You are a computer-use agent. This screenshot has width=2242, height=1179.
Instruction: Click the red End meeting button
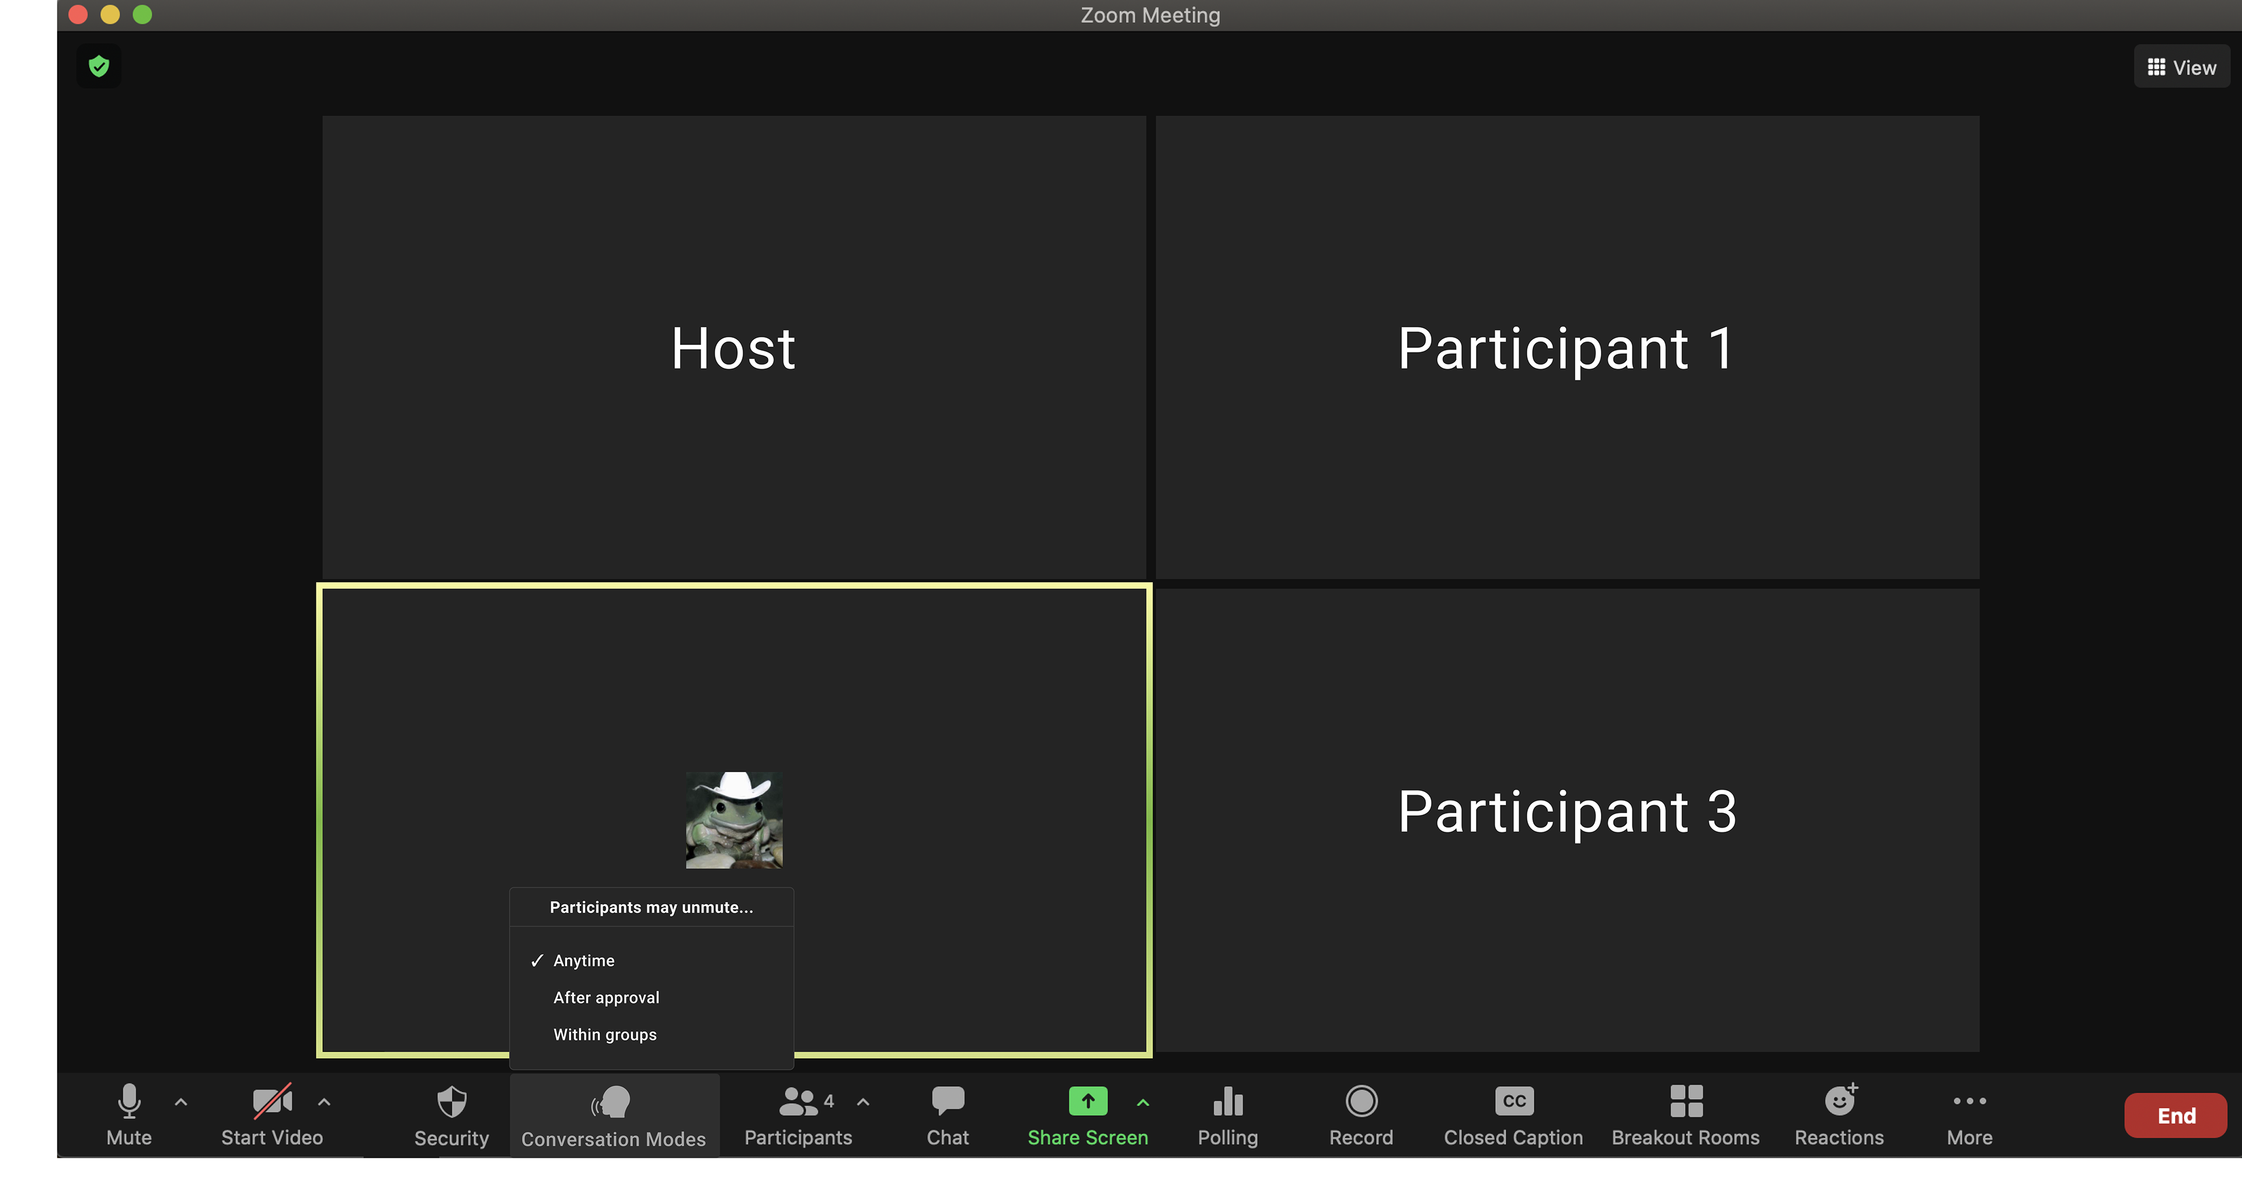click(2176, 1115)
